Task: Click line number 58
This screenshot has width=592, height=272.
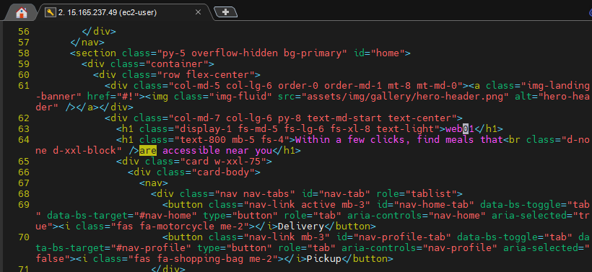Action: (x=23, y=53)
